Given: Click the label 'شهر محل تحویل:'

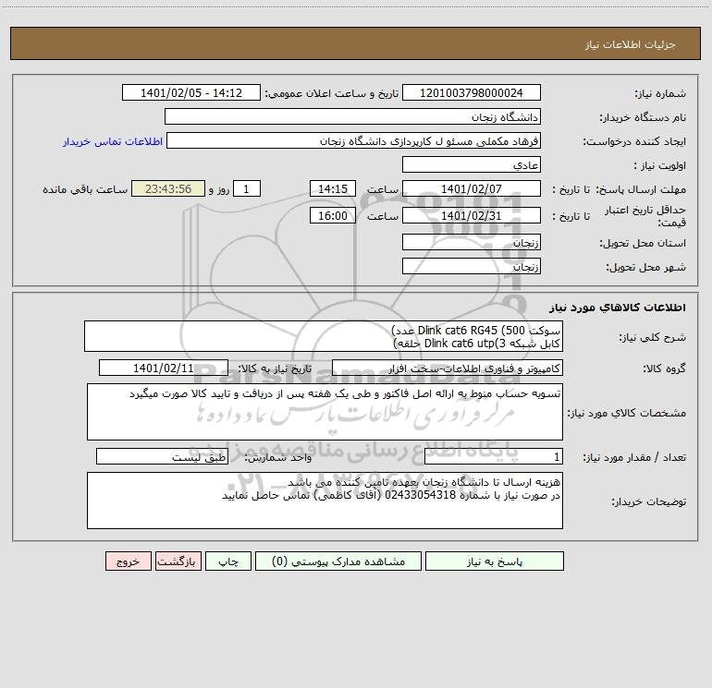Looking at the screenshot, I should pyautogui.click(x=645, y=267).
